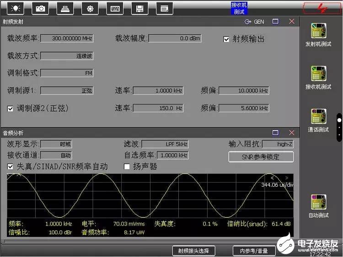Close the 射频发射 panel

[292, 21]
